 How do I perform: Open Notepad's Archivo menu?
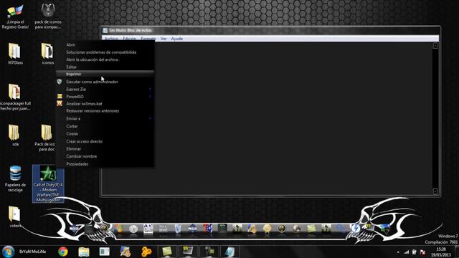point(112,39)
